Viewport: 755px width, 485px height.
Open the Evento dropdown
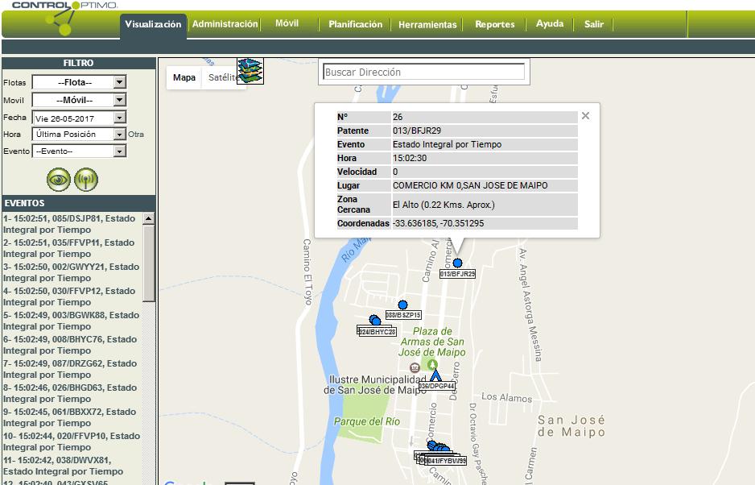pyautogui.click(x=79, y=151)
